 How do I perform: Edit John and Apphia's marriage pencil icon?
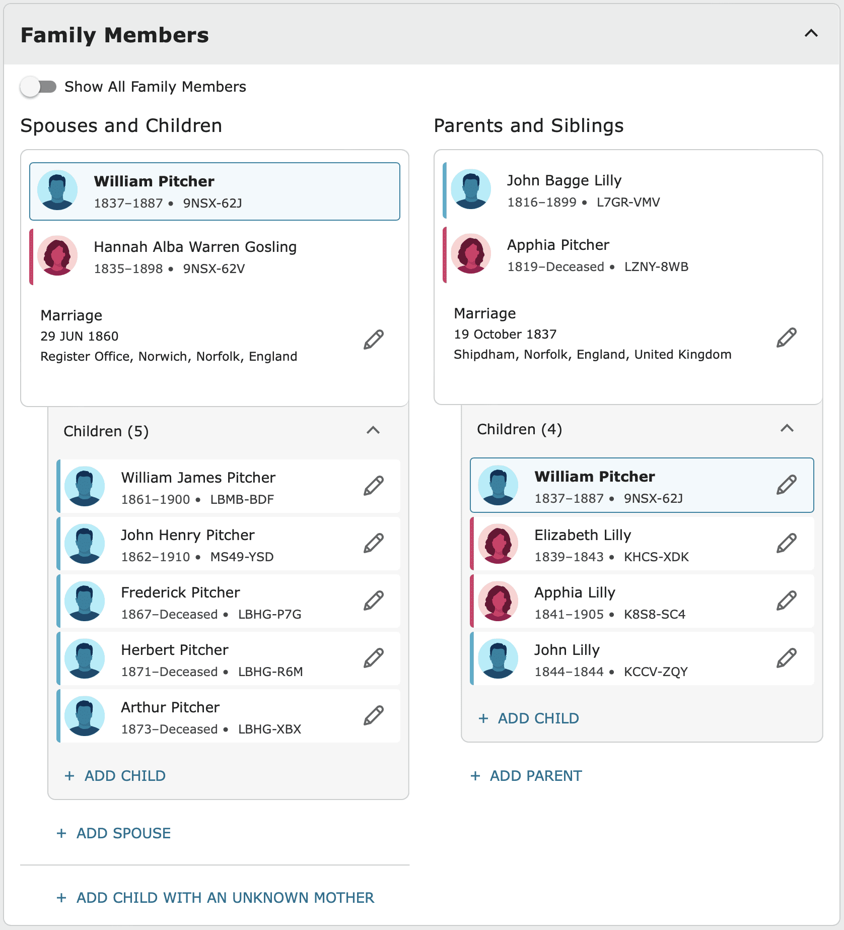click(787, 338)
